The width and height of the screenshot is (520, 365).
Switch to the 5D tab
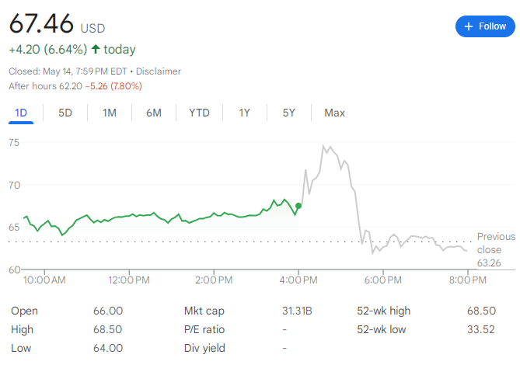click(65, 113)
